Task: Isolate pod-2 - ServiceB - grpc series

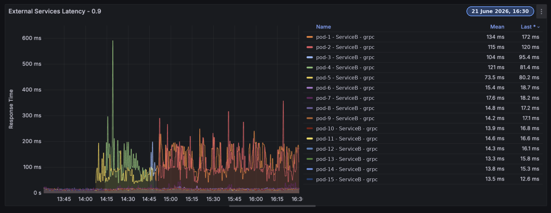Action: pyautogui.click(x=345, y=47)
